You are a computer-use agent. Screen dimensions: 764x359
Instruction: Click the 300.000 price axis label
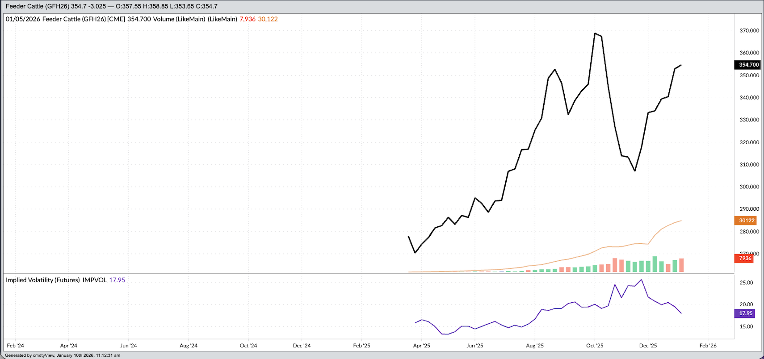tap(749, 187)
